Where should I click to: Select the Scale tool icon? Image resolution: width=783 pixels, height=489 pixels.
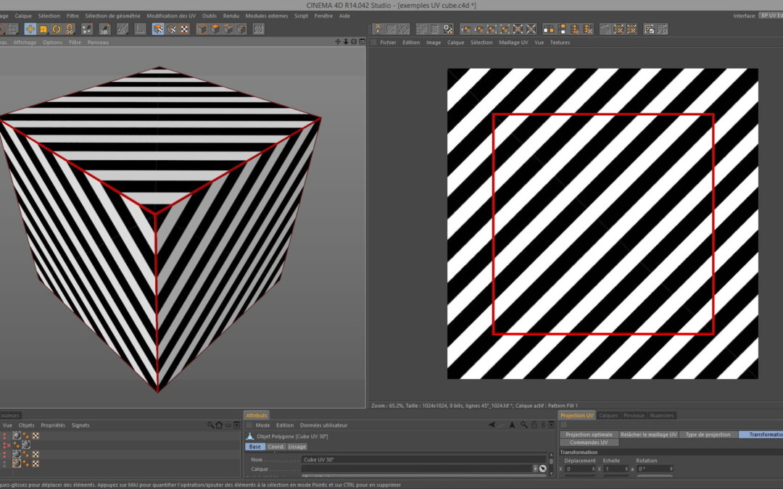[x=43, y=29]
